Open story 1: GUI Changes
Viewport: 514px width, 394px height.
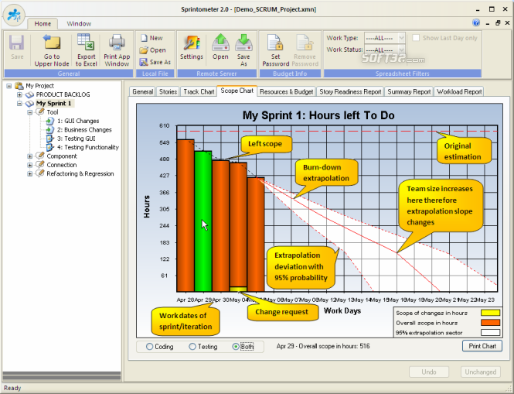[x=78, y=121]
